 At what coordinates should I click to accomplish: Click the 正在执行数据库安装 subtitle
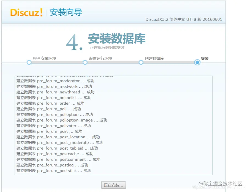(107, 48)
